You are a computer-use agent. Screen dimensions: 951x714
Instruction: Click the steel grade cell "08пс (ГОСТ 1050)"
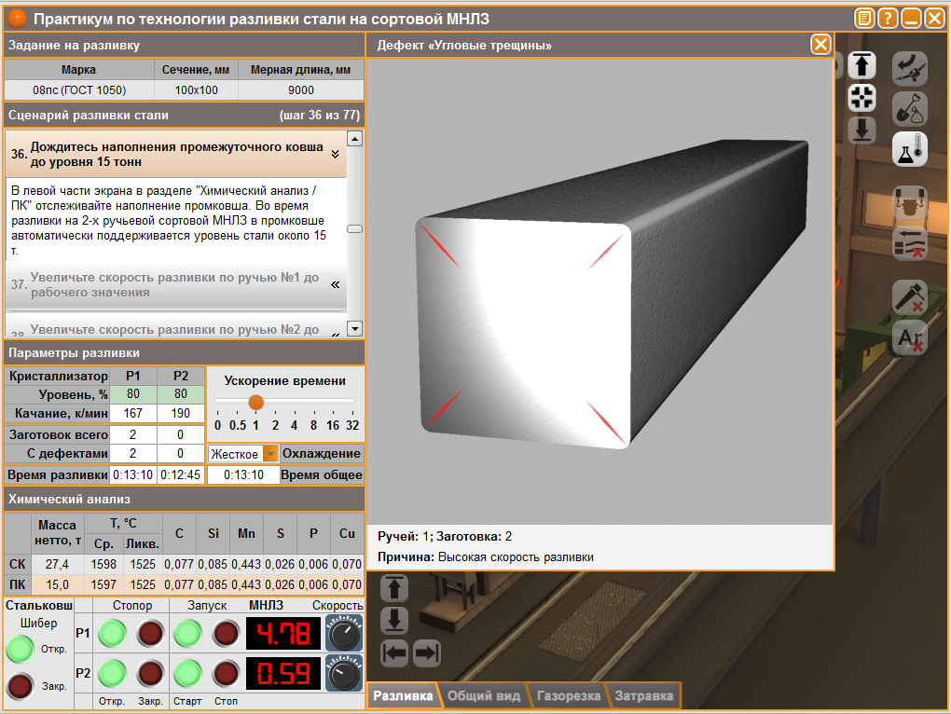click(79, 90)
